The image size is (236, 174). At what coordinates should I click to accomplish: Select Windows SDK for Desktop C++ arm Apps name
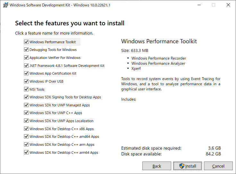pyautogui.click(x=62, y=145)
